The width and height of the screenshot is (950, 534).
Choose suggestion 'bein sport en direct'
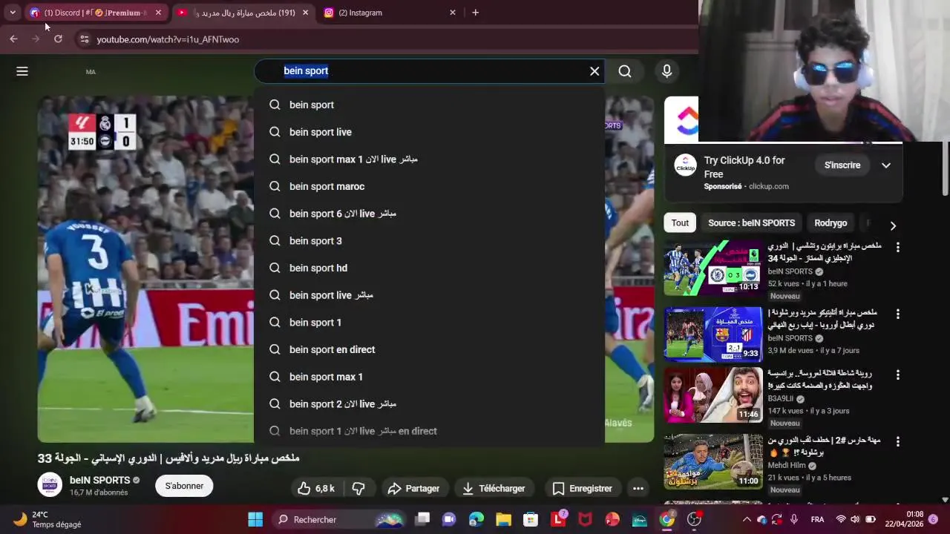pyautogui.click(x=429, y=349)
